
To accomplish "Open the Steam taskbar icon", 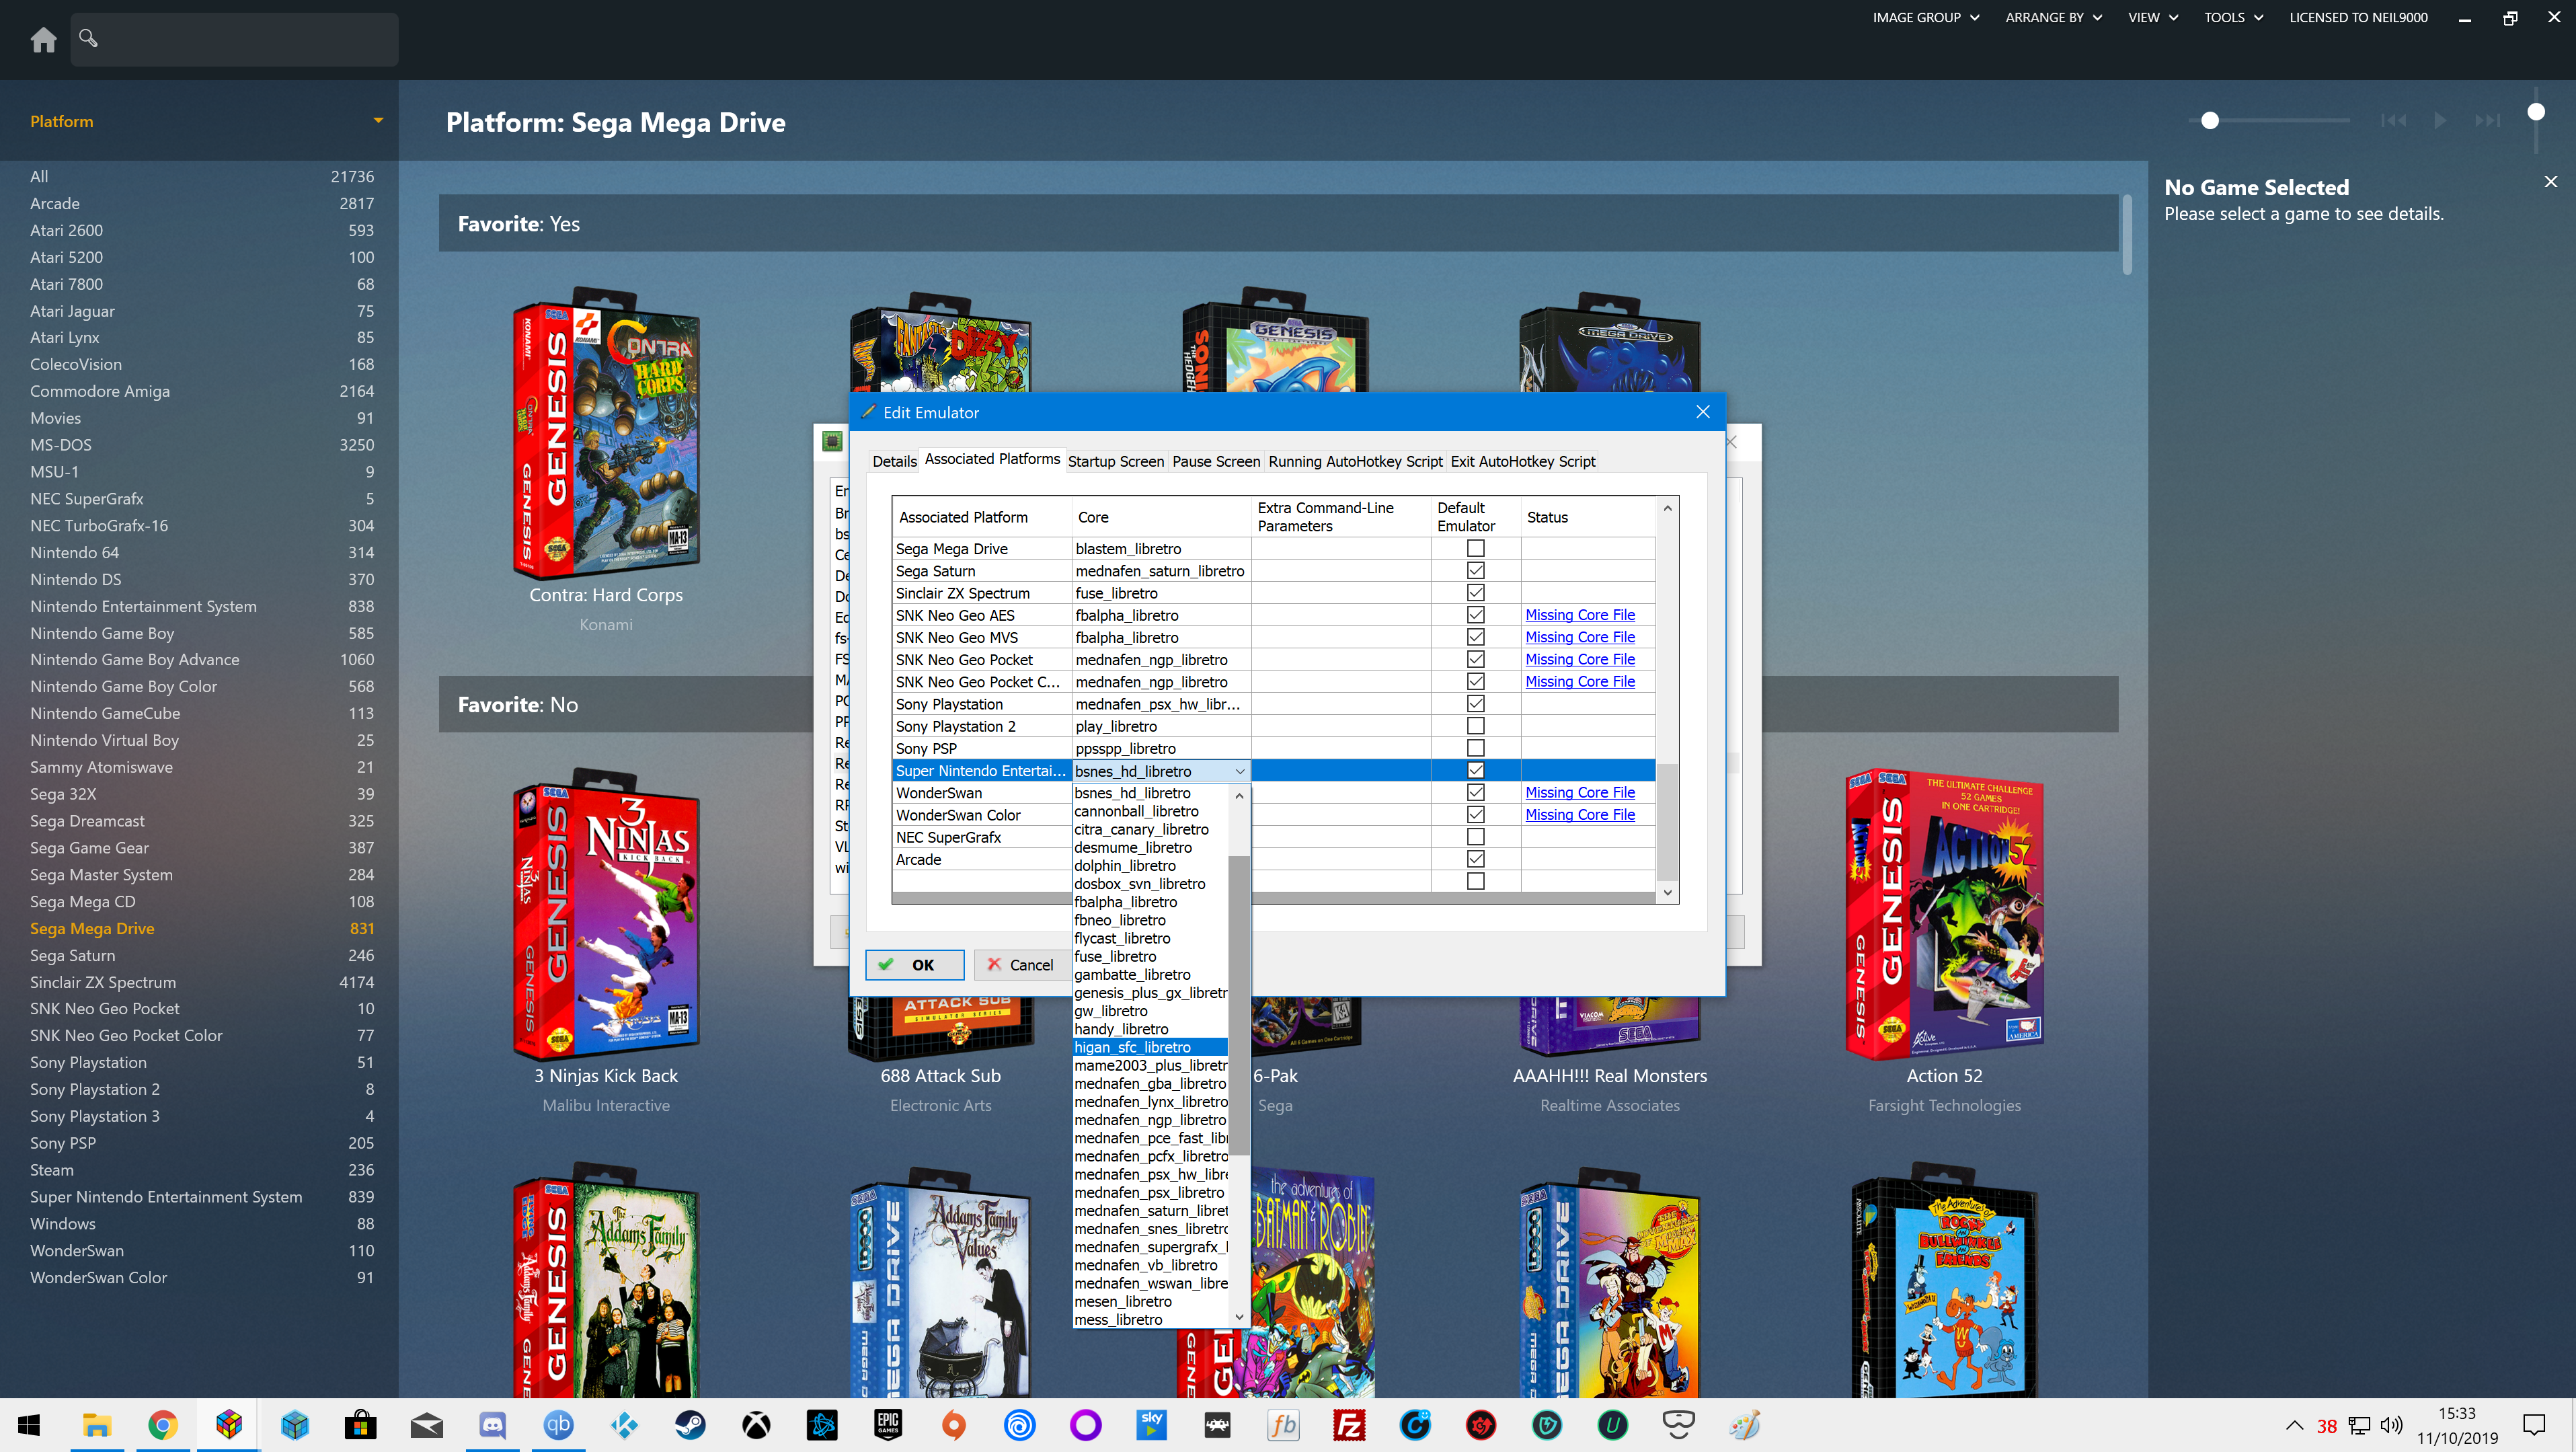I will (x=690, y=1425).
